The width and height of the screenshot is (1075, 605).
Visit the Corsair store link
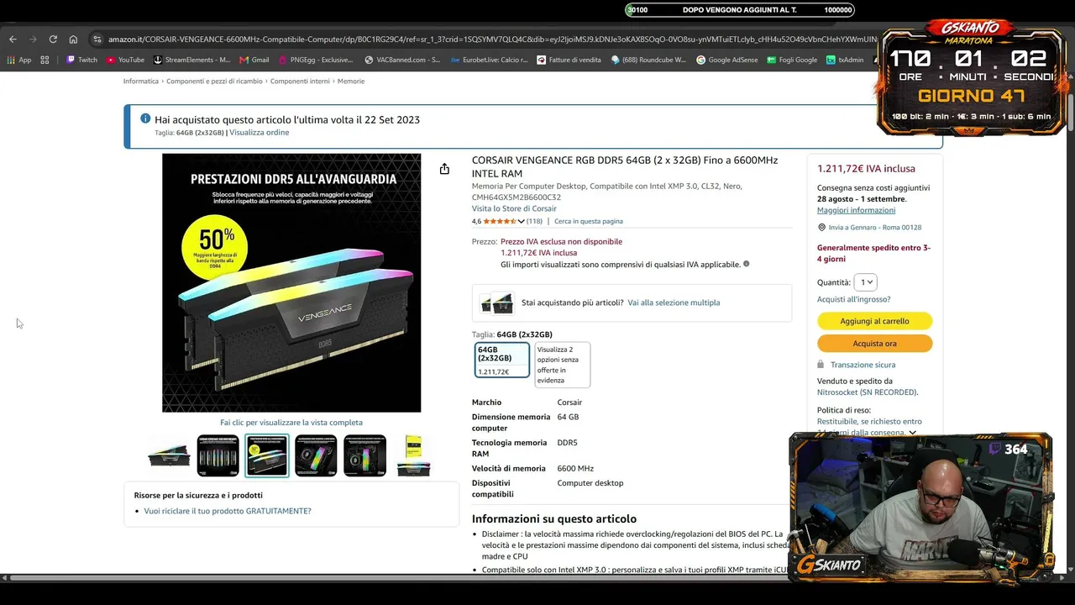[x=514, y=208]
